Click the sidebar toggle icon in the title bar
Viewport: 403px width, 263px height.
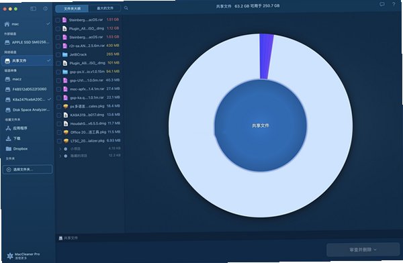point(33,9)
